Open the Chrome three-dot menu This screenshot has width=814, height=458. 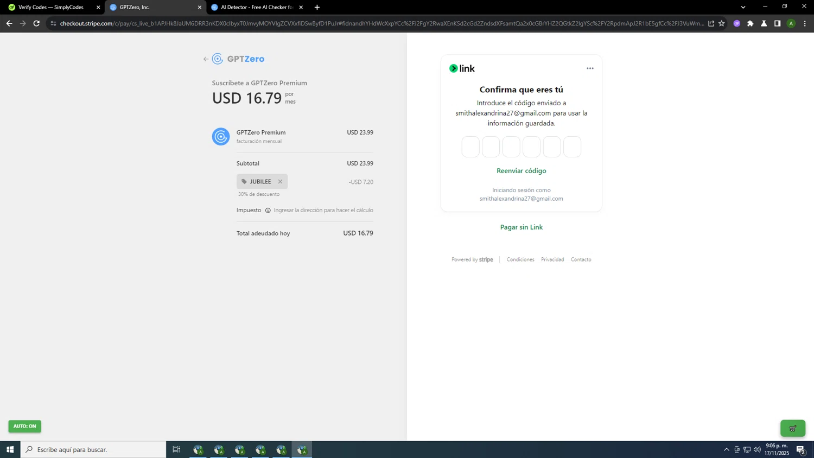coord(805,23)
